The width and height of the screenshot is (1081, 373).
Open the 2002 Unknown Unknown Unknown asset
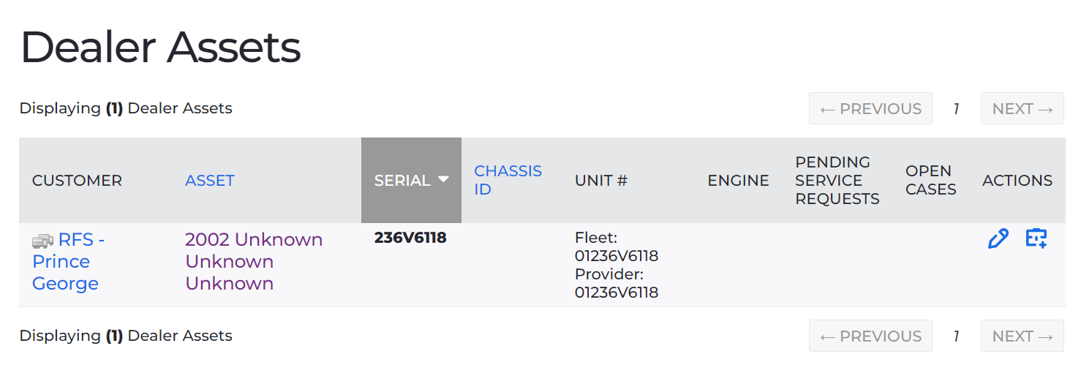tap(254, 261)
